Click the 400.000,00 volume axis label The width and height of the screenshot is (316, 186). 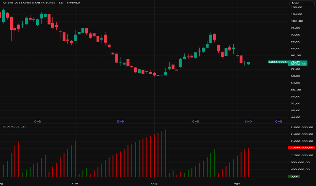(300, 169)
